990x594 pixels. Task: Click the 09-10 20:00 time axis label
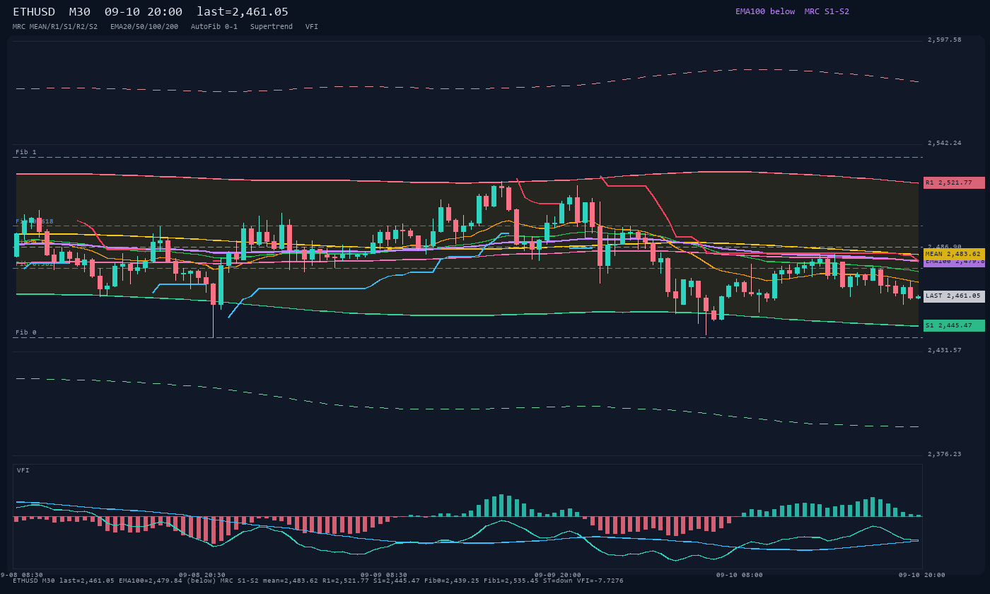(921, 575)
